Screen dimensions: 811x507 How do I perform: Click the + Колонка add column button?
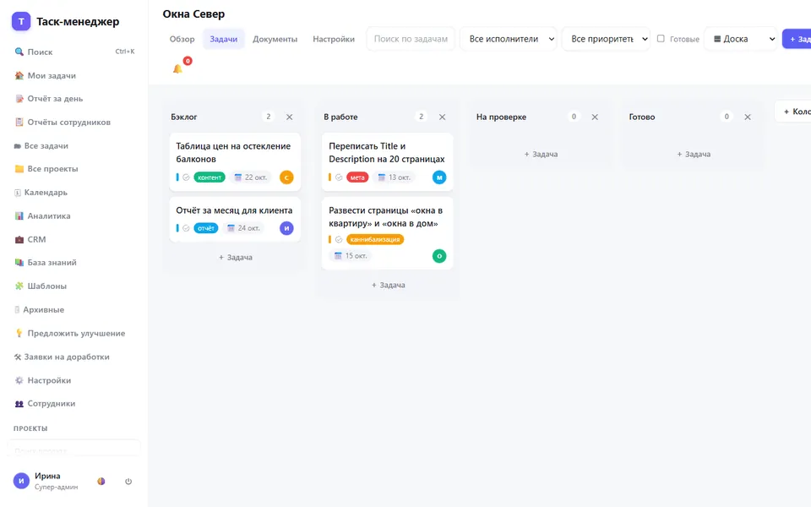click(x=793, y=112)
